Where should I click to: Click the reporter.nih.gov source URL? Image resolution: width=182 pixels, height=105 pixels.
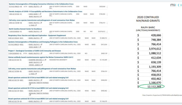click(x=162, y=95)
